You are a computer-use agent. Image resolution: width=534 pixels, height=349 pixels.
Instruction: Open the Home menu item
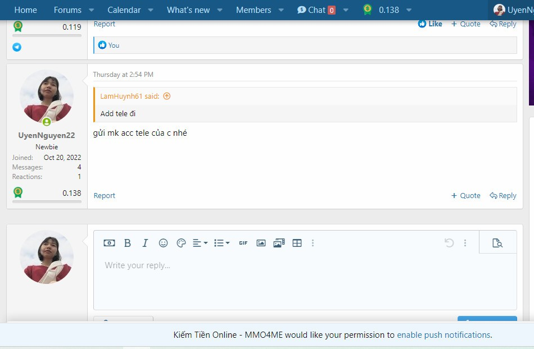25,10
